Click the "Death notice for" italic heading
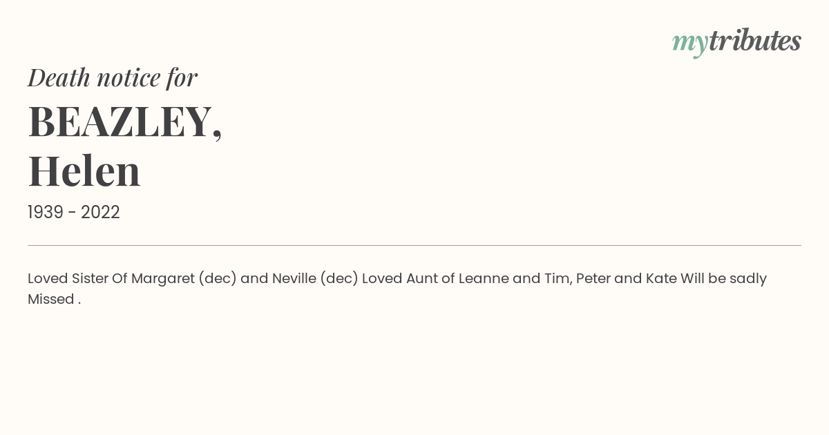This screenshot has height=435, width=829. (x=113, y=77)
